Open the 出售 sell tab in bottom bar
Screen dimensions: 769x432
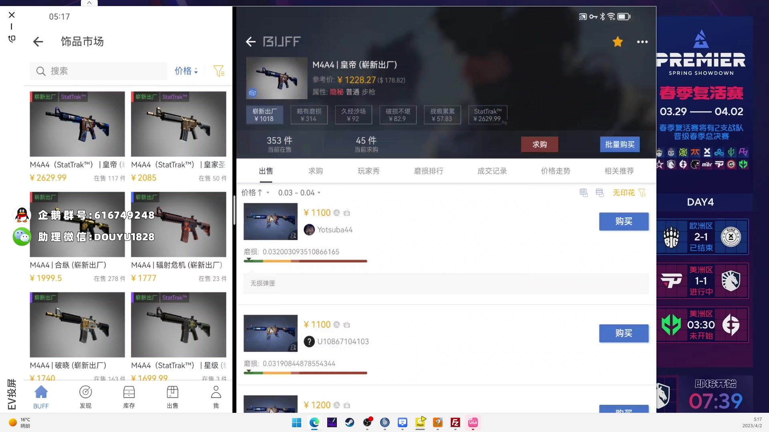click(172, 397)
